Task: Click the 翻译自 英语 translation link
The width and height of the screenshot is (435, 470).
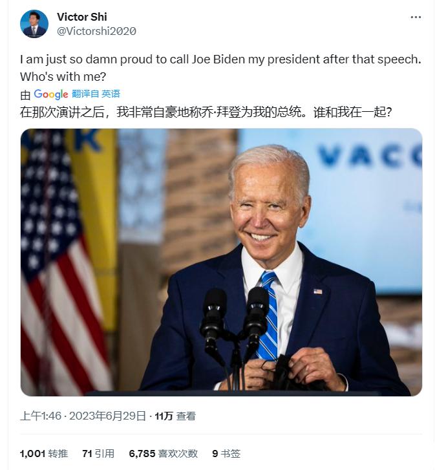Action: pos(96,94)
